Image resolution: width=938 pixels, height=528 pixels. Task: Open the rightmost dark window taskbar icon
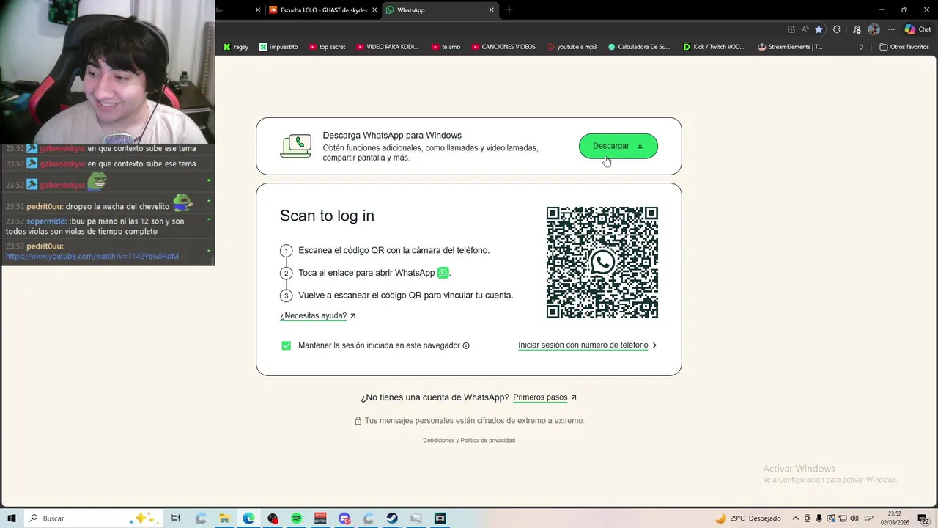pyautogui.click(x=440, y=518)
